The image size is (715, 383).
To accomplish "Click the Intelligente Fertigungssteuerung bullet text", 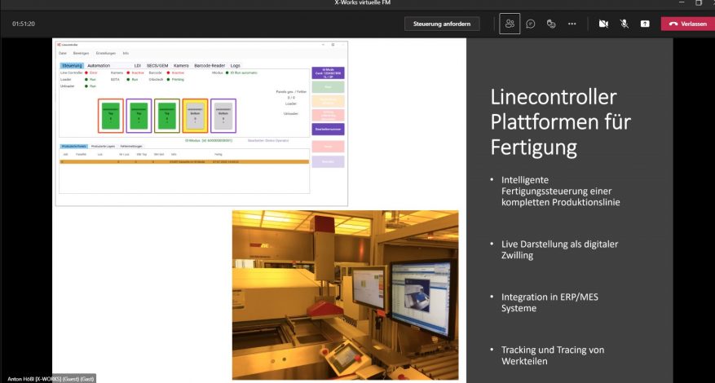I will click(560, 191).
